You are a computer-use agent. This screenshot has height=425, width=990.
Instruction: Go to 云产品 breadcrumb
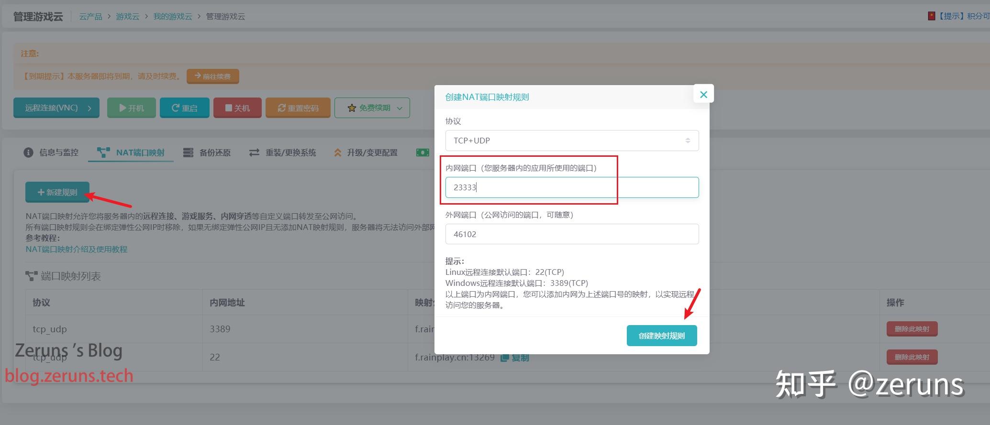pos(90,16)
